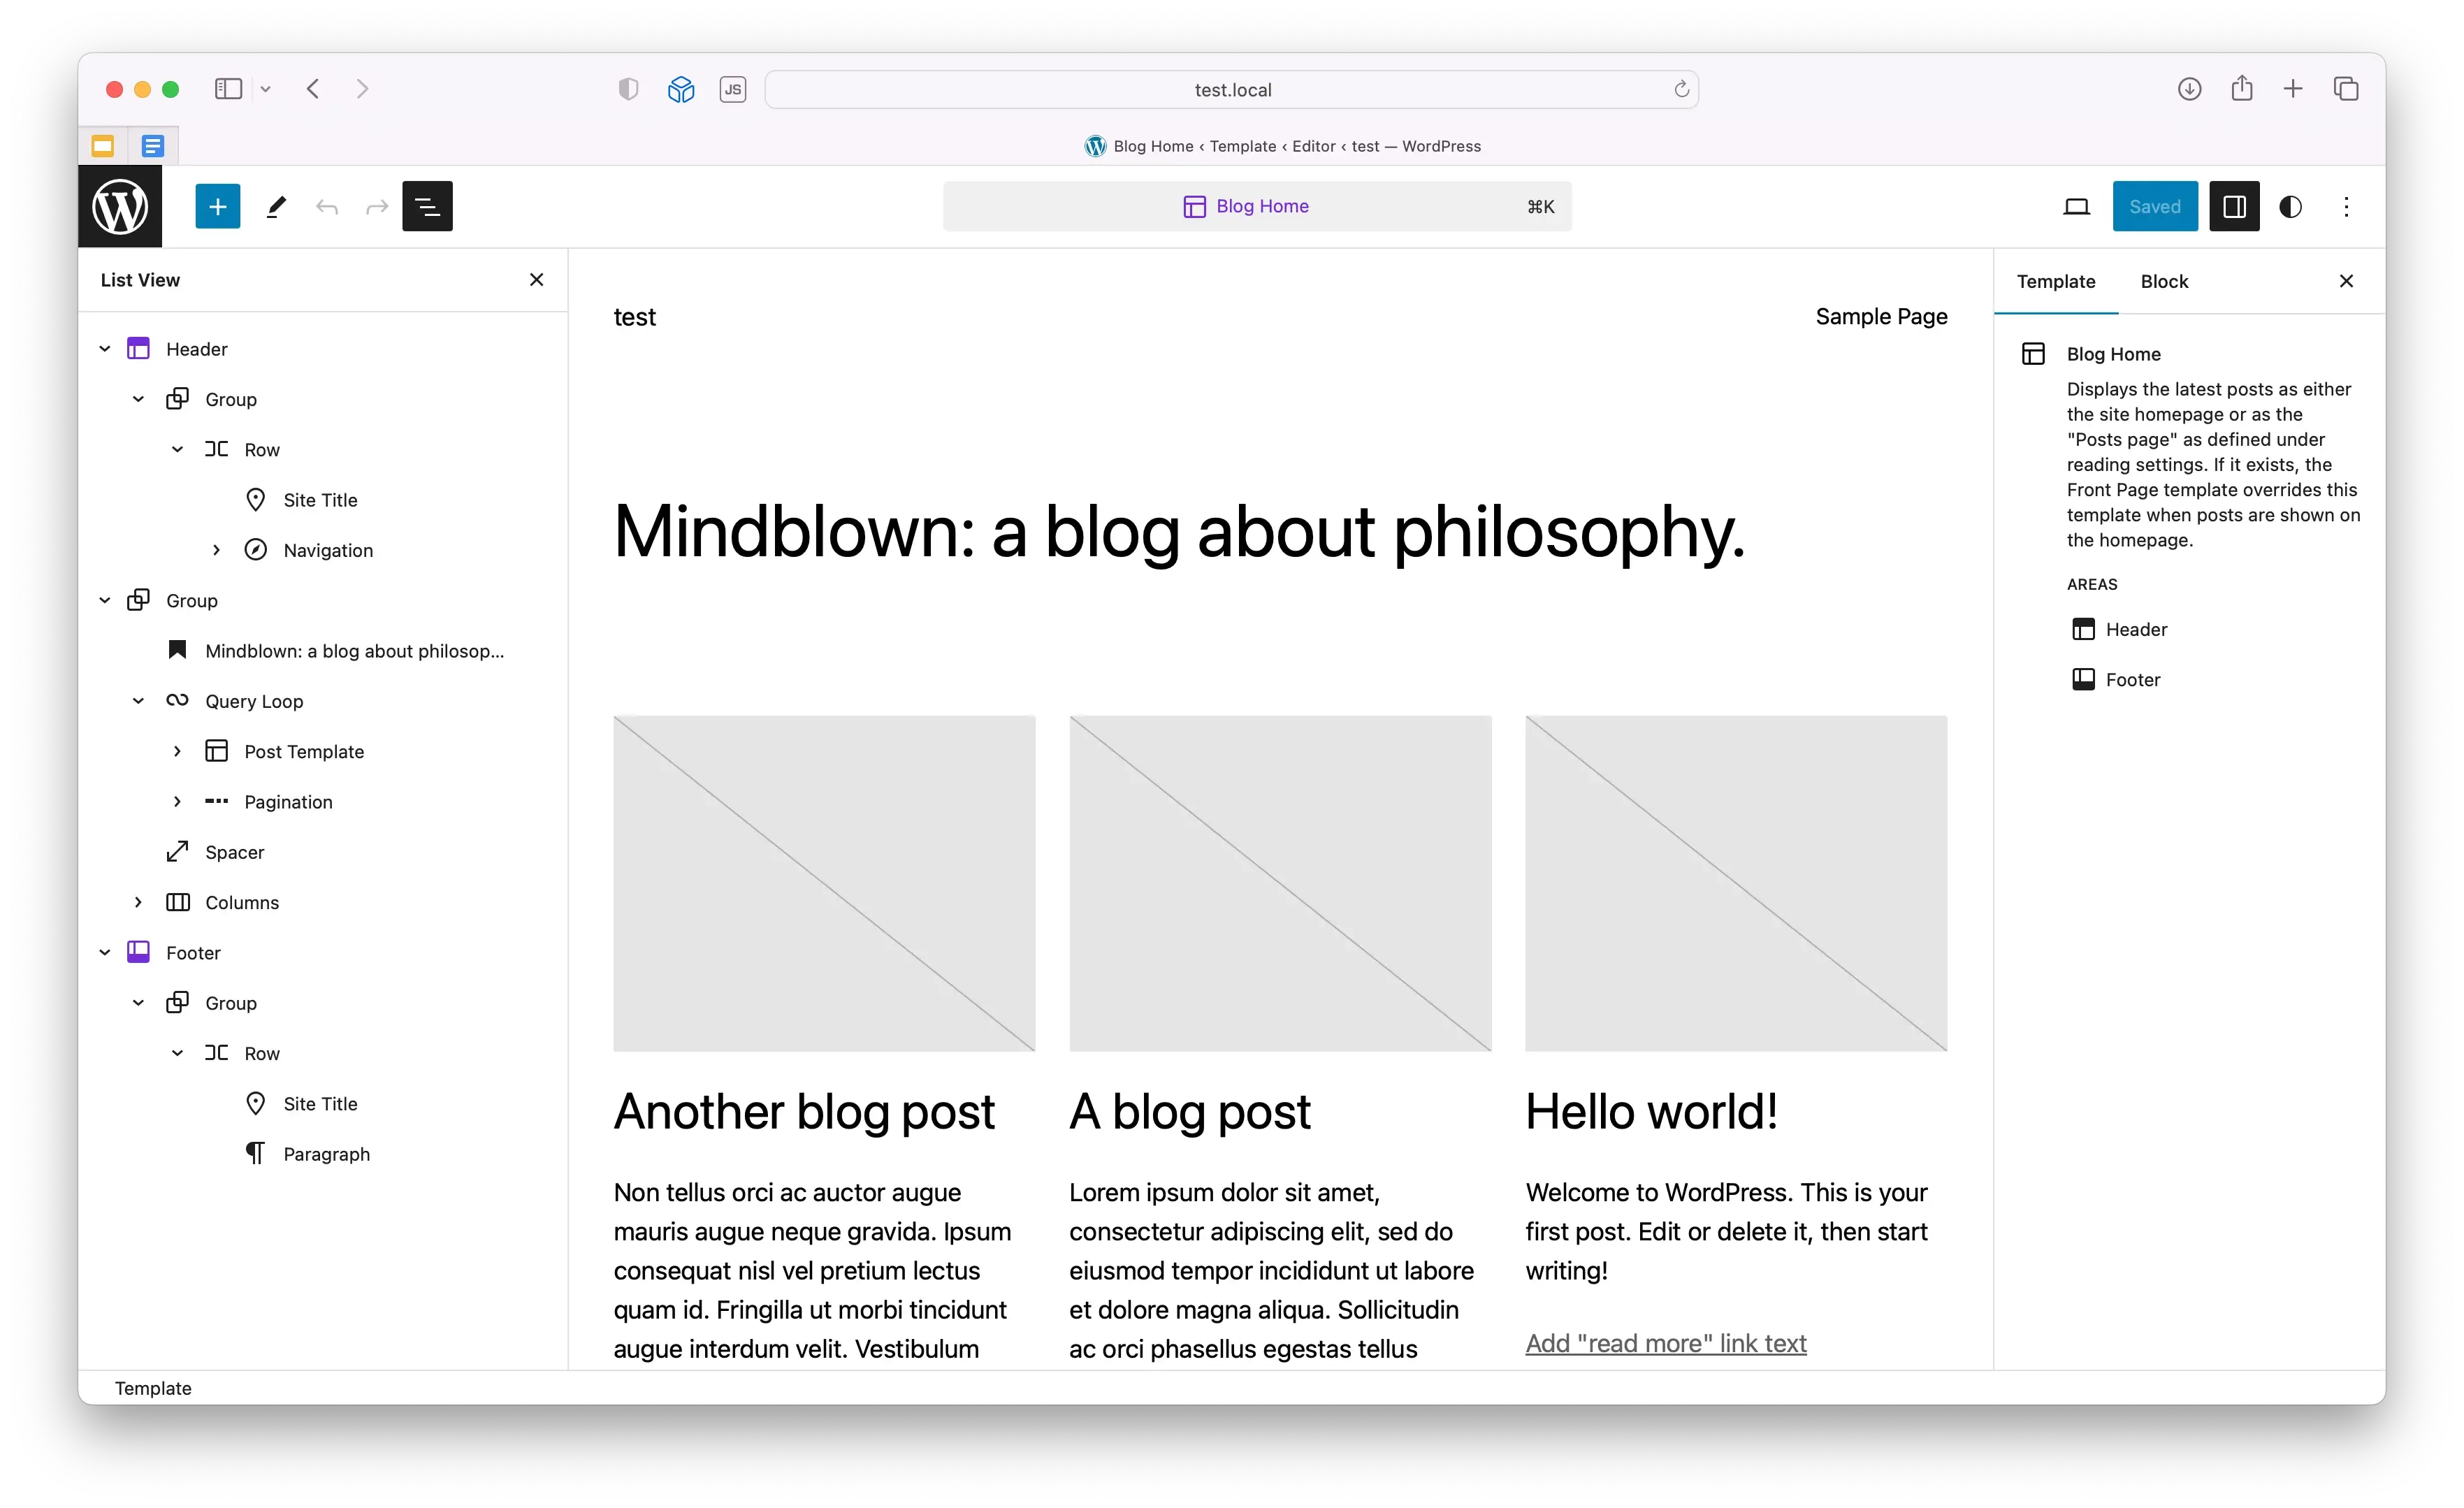
Task: Select the Edit pencil tool
Action: 277,206
